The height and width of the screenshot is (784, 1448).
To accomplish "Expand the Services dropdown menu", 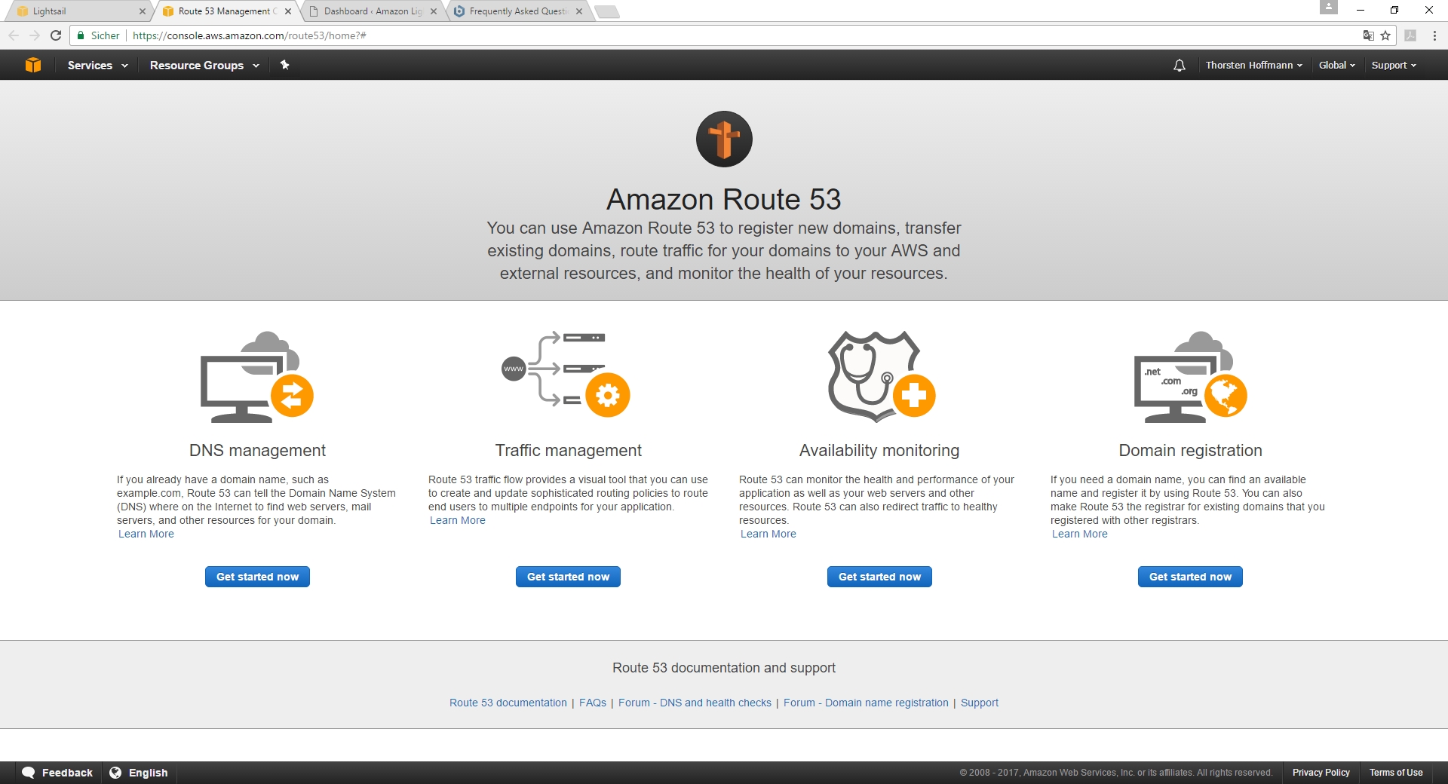I will [x=98, y=66].
